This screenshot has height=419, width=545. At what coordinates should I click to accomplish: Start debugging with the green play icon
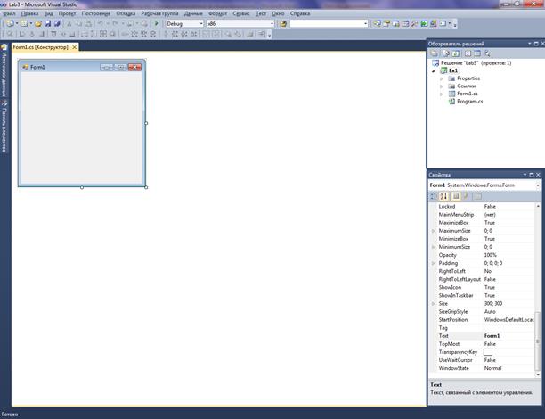pos(157,24)
